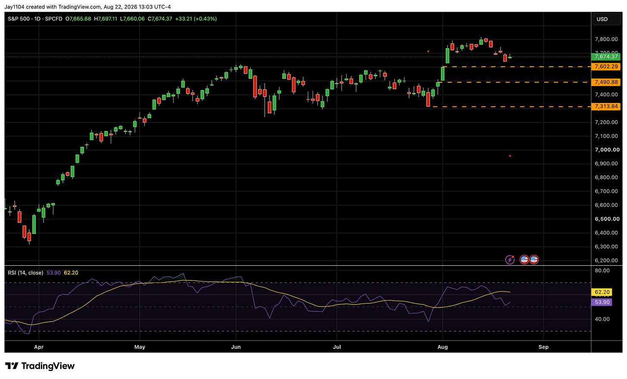The width and height of the screenshot is (627, 379).
Task: Select the orange 7,602.29 price level label
Action: 606,67
